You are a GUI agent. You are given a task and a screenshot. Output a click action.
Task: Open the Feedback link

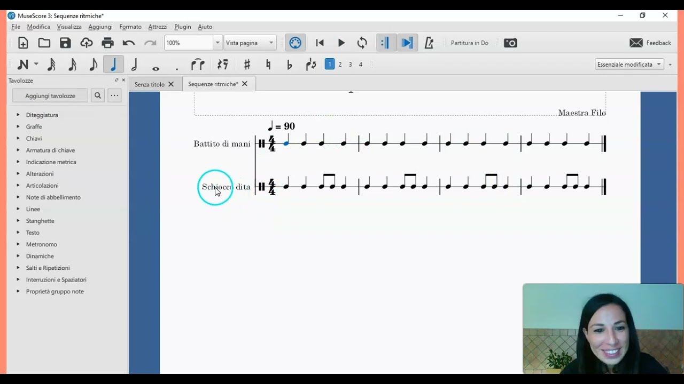tap(650, 43)
